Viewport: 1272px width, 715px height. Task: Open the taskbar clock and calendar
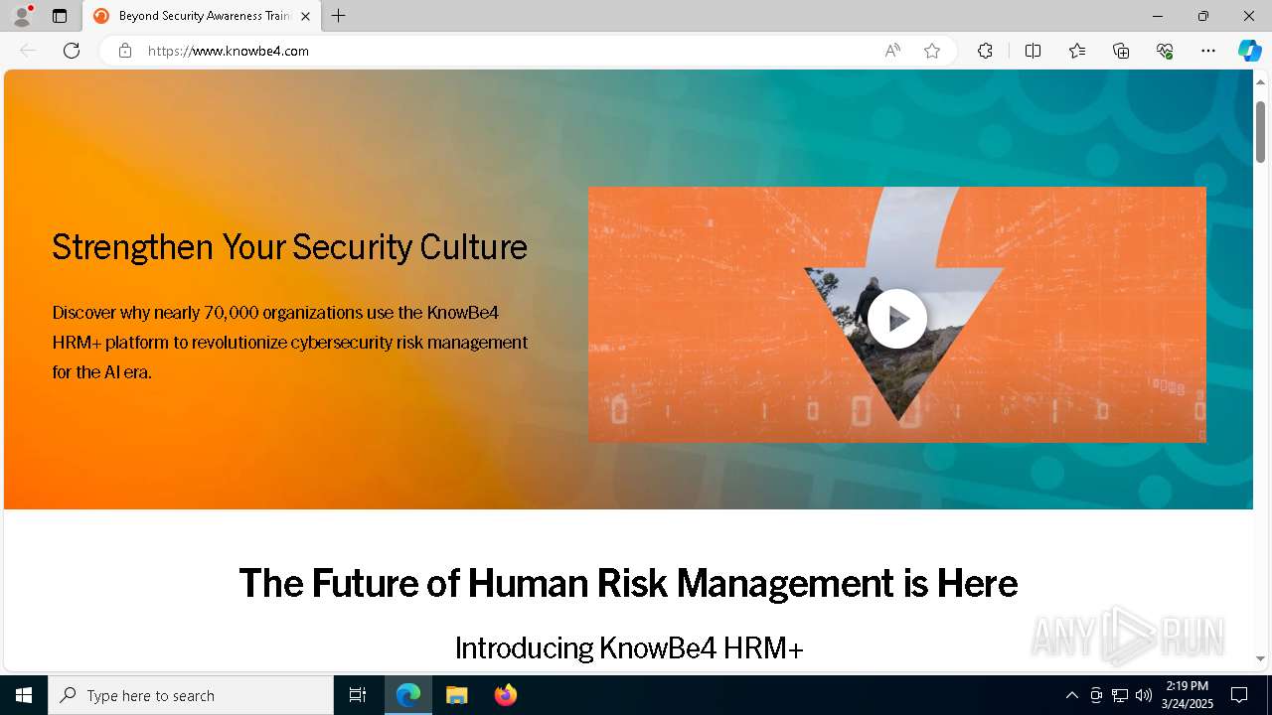click(1187, 695)
